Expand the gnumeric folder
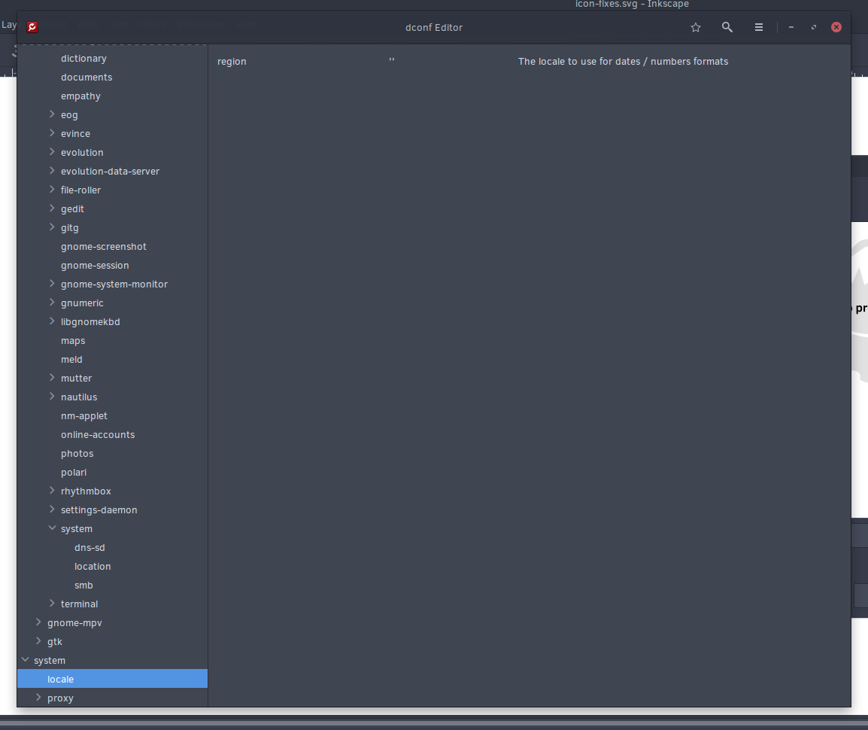Screen dimensions: 868x730 pyautogui.click(x=52, y=303)
